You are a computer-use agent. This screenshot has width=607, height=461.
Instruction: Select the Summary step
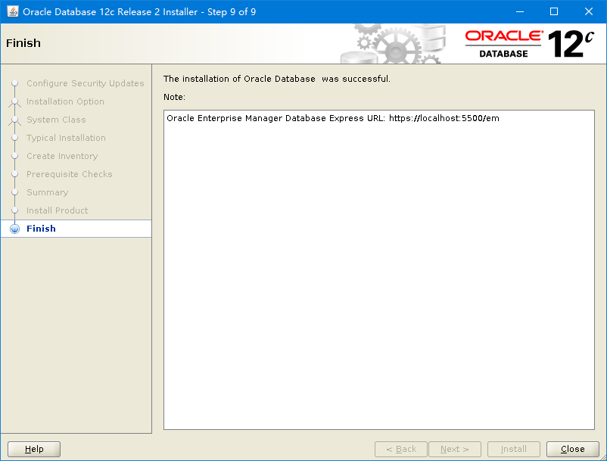[47, 192]
